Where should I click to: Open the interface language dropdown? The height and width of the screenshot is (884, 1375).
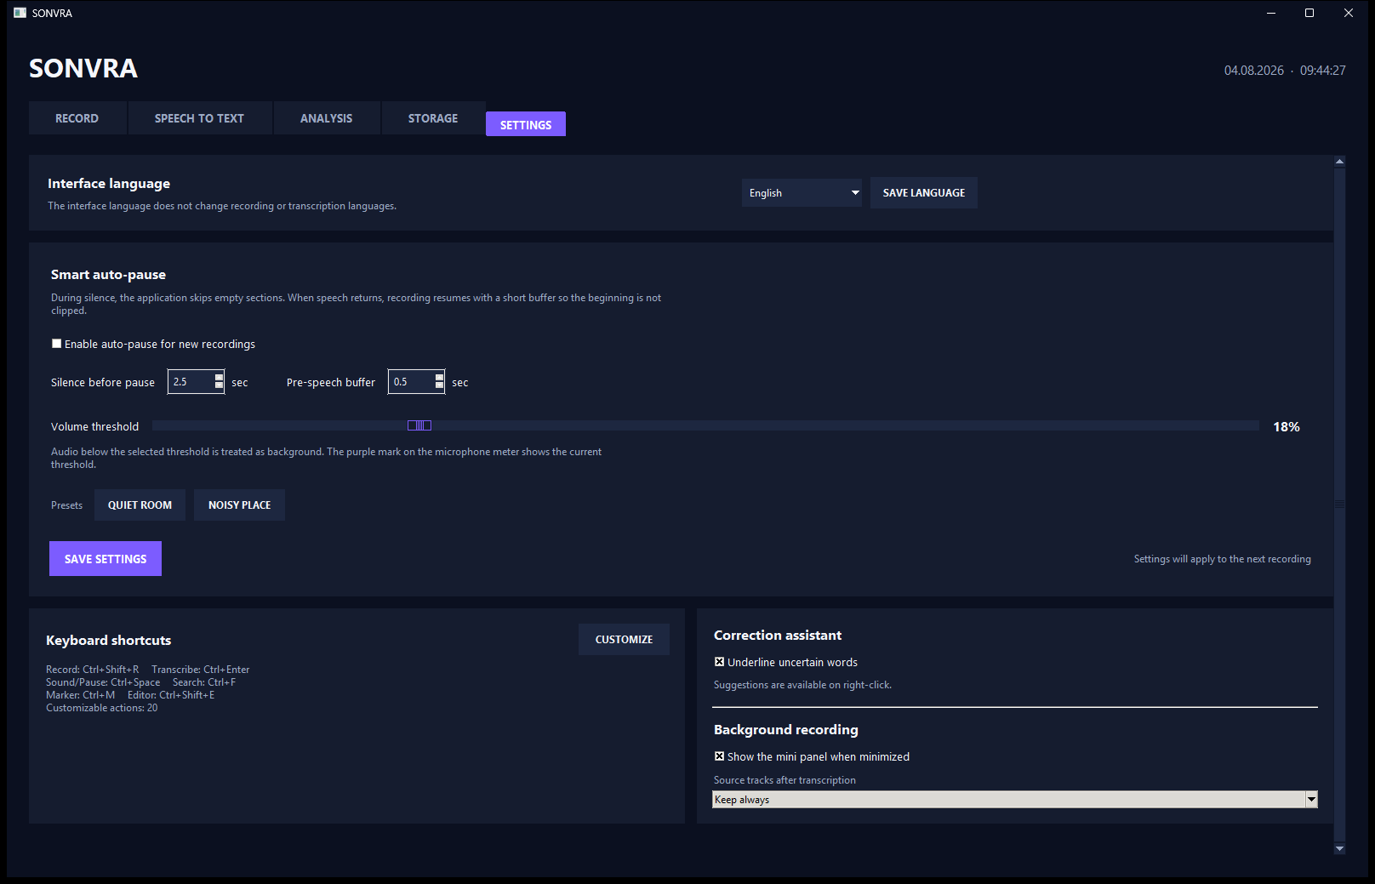(802, 193)
